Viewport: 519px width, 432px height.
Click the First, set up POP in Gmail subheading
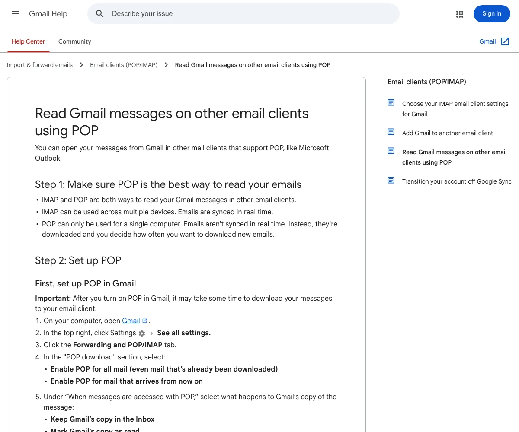[x=86, y=283]
